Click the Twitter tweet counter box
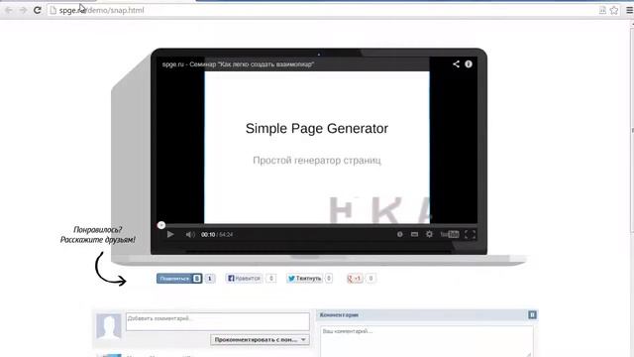Image resolution: width=634 pixels, height=357 pixels. pyautogui.click(x=329, y=279)
